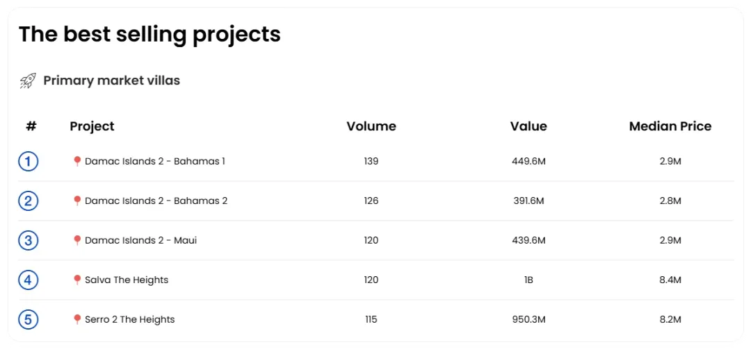Viewport: 751px width, 349px height.
Task: Click the rank 4 circle badge
Action: click(28, 280)
